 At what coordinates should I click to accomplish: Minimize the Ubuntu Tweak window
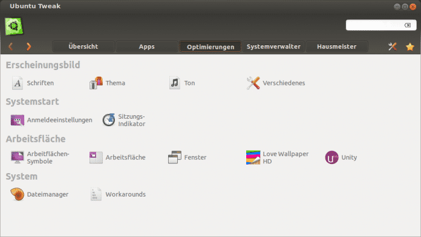point(397,7)
